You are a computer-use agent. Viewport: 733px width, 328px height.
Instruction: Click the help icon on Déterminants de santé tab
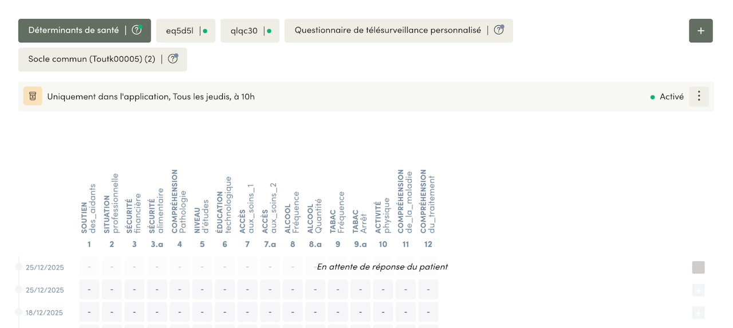pos(136,30)
